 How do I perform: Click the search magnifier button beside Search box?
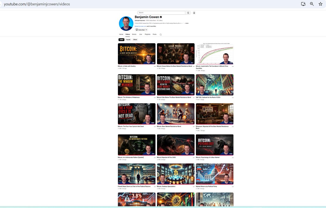tap(188, 13)
